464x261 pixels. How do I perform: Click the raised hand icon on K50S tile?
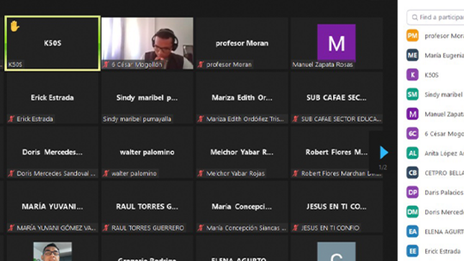14,27
